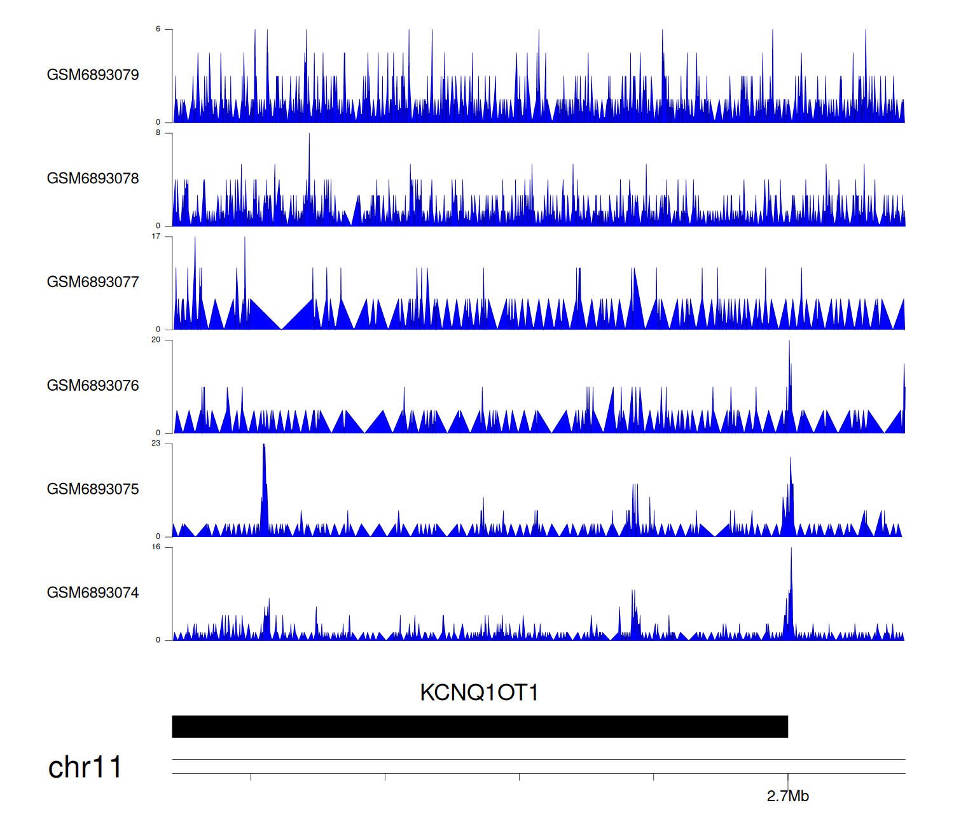Click the y-axis maximum value 8
The width and height of the screenshot is (954, 840).
(x=158, y=133)
